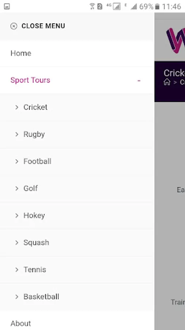Viewport: 185px width, 330px height.
Task: Tap the dimmed page area beside menu
Action: [x=170, y=210]
